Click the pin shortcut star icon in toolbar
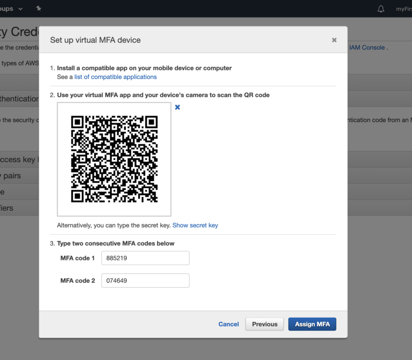412x360 pixels. click(x=38, y=9)
